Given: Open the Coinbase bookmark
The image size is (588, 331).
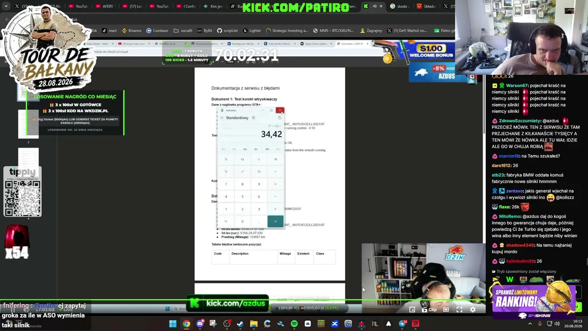Looking at the screenshot, I should [157, 31].
